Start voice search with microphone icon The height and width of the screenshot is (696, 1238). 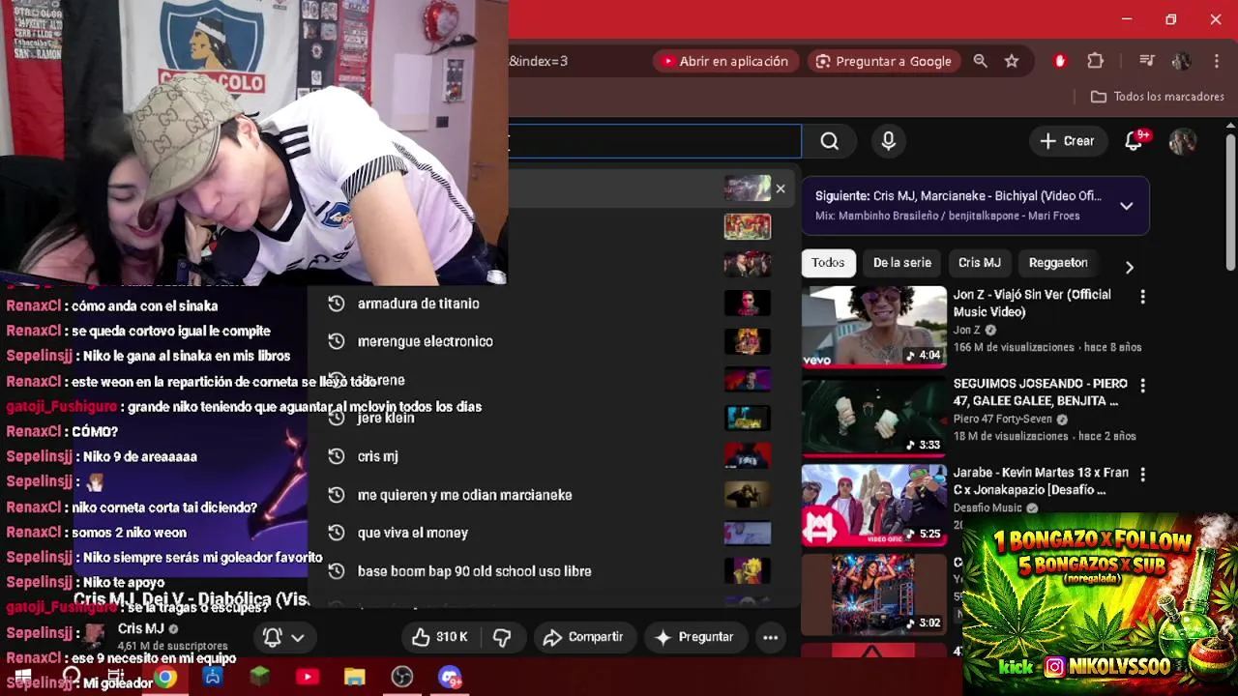pyautogui.click(x=888, y=141)
